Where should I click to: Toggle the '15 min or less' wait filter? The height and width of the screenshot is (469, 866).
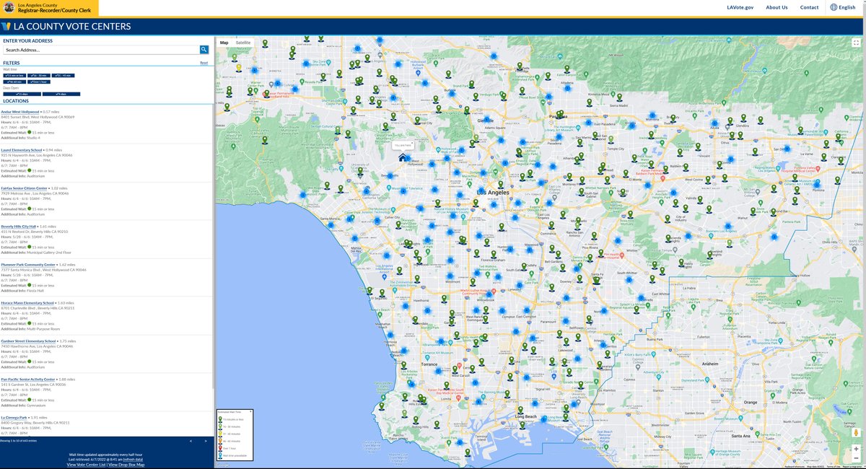coord(14,75)
